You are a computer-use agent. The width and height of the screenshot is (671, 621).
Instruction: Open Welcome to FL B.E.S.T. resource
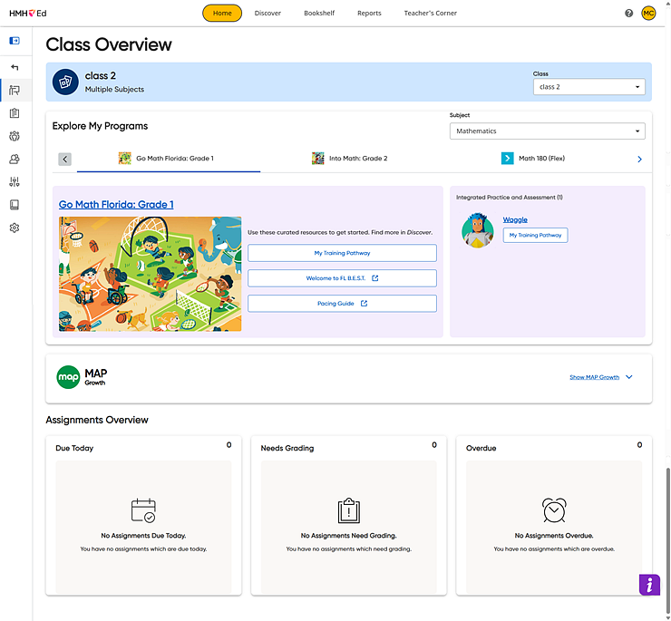click(x=342, y=278)
